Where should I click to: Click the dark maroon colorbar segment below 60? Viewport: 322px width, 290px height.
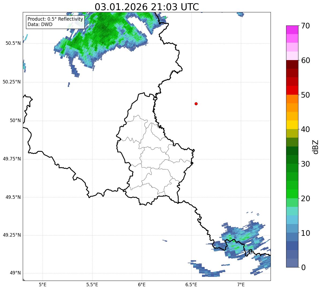292,64
